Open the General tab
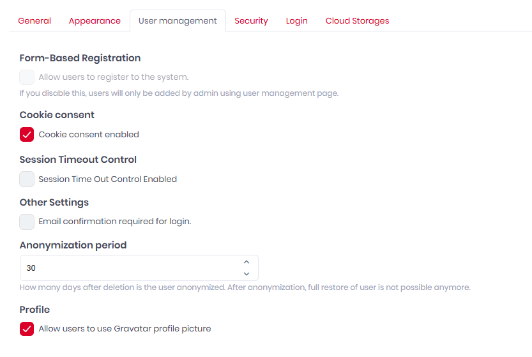This screenshot has height=357, width=532. click(34, 21)
